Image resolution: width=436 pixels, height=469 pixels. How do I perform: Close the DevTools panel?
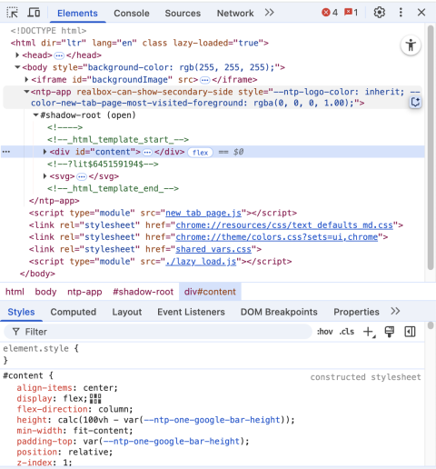[421, 13]
